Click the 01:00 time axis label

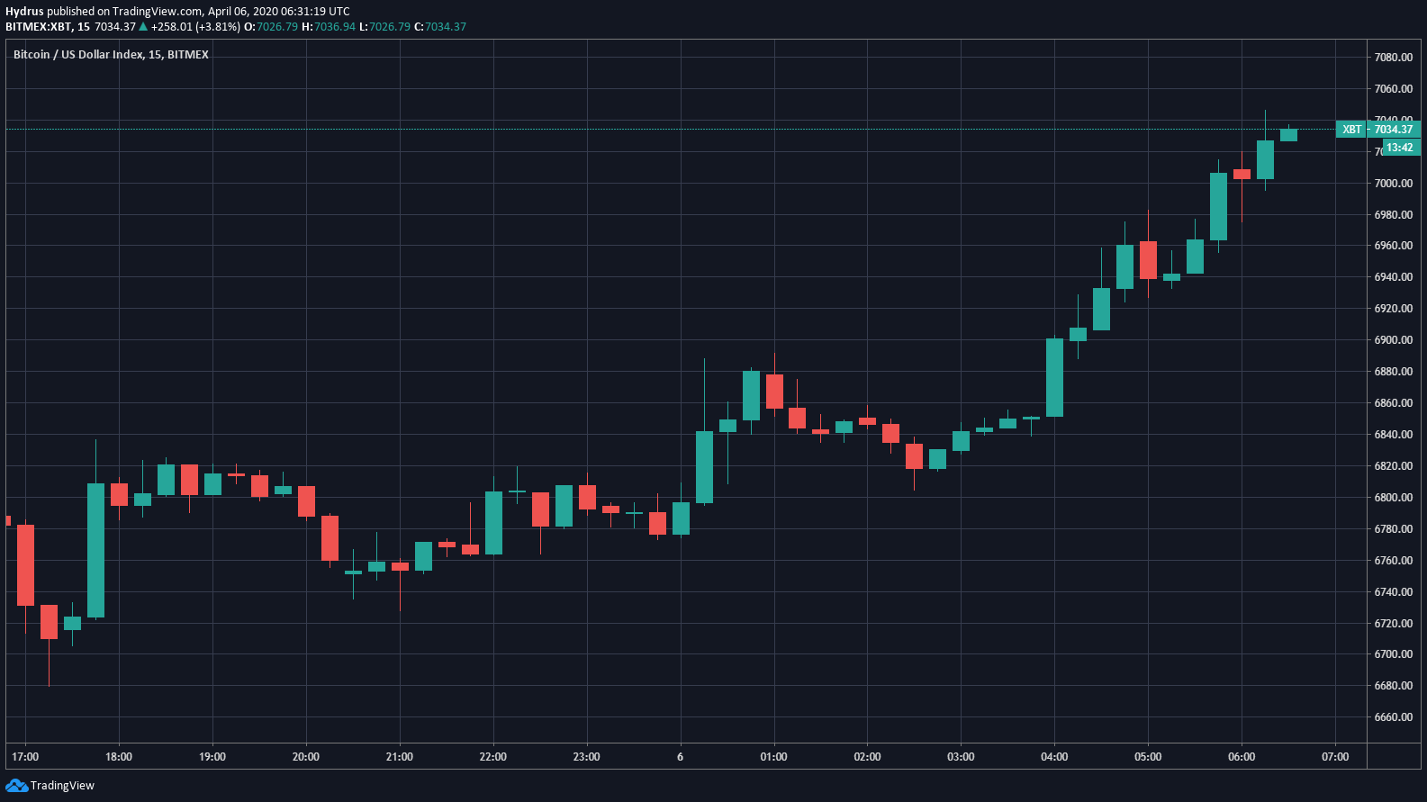click(773, 757)
